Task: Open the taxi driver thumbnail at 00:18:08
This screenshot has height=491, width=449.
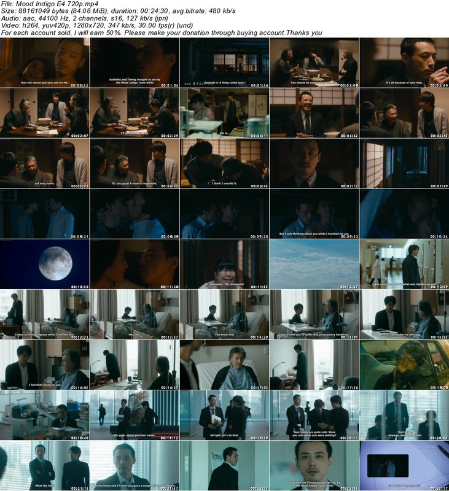Action: (404, 365)
